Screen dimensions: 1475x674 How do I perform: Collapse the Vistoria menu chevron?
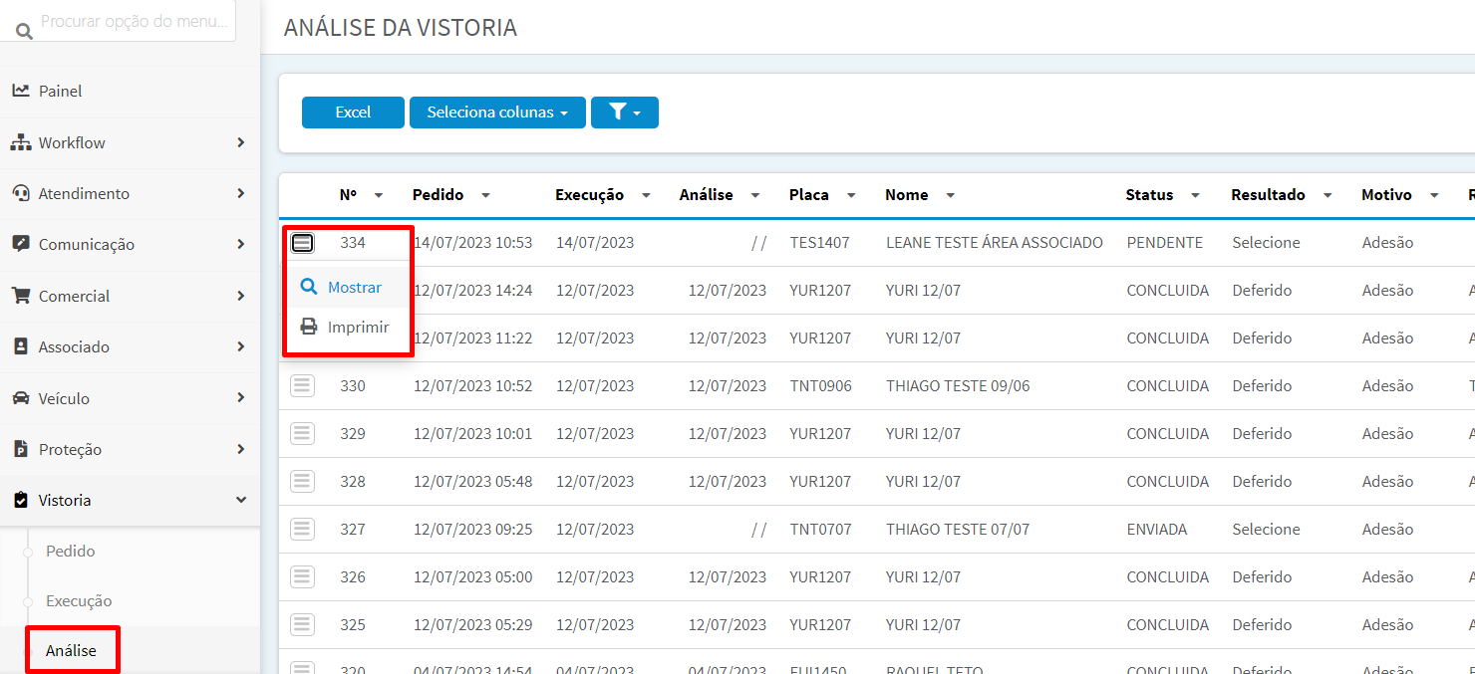pyautogui.click(x=241, y=500)
